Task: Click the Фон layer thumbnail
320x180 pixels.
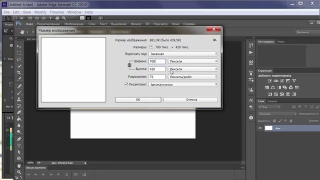Action: pos(268,128)
